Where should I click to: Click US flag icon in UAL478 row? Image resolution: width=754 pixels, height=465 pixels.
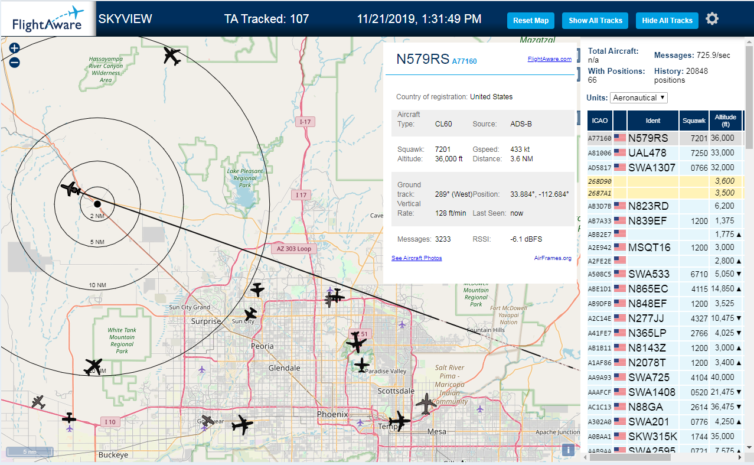tap(620, 152)
